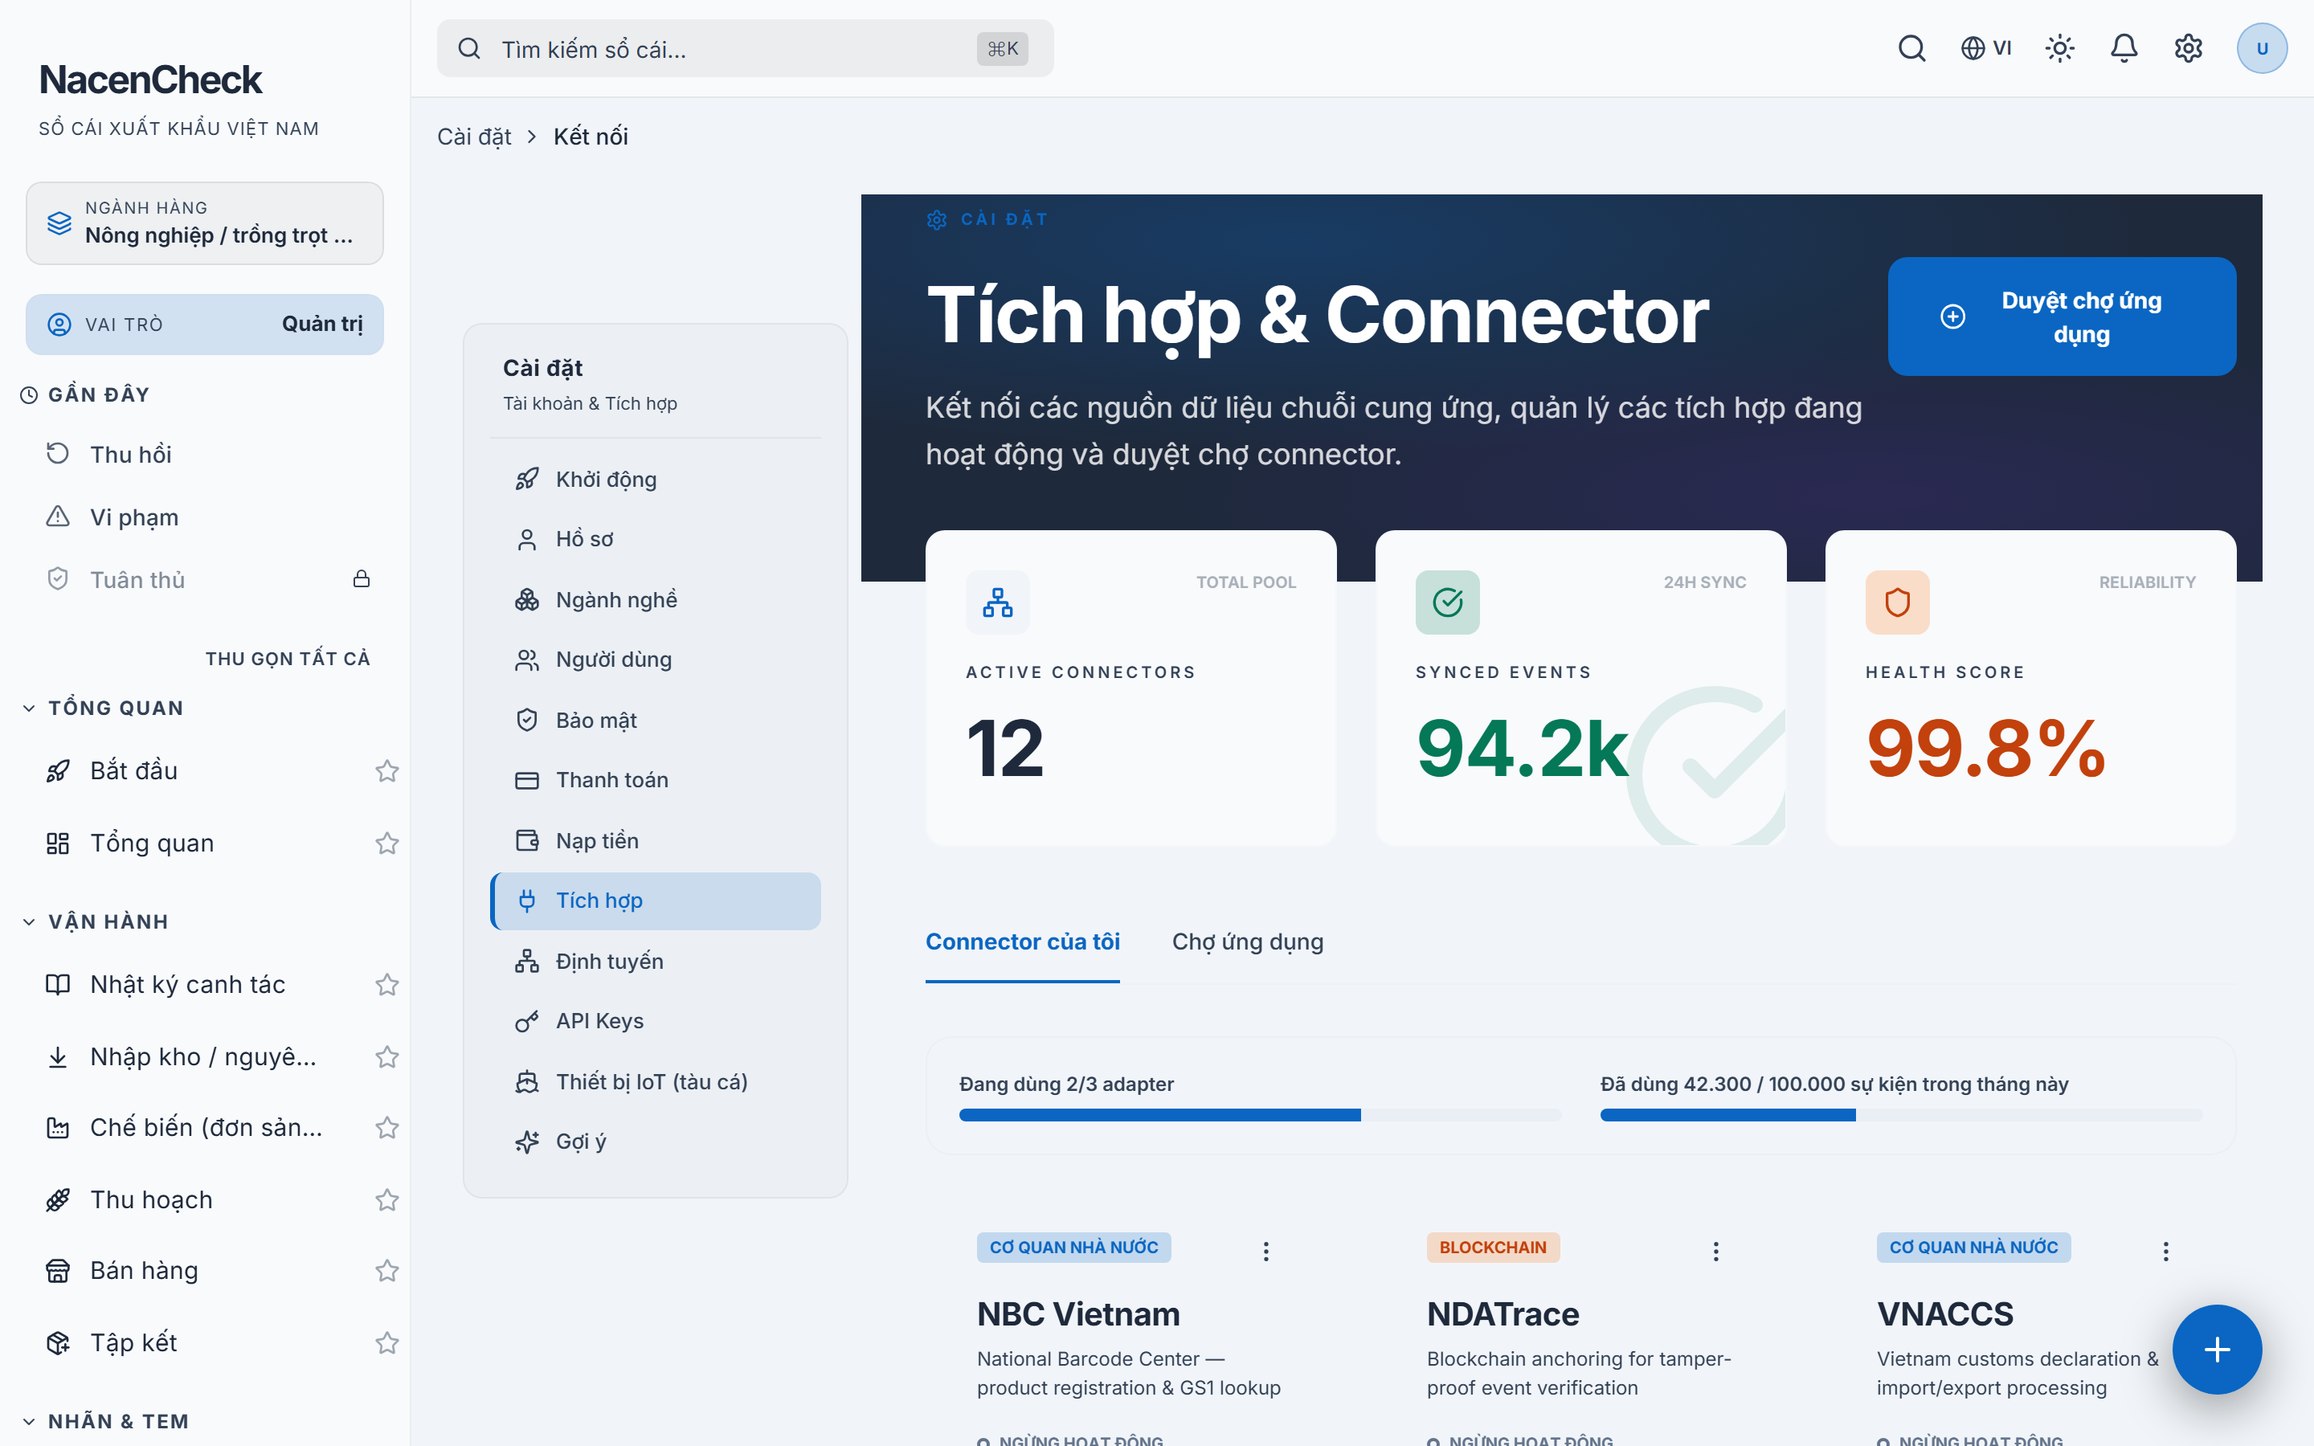Collapse the NHÃN & TEM section

pyautogui.click(x=105, y=1421)
